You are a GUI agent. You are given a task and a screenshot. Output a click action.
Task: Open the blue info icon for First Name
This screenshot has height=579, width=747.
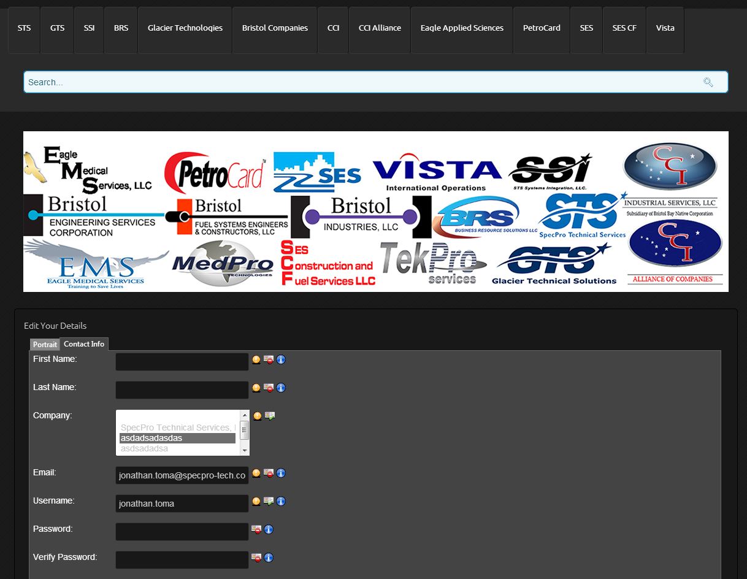tap(281, 359)
